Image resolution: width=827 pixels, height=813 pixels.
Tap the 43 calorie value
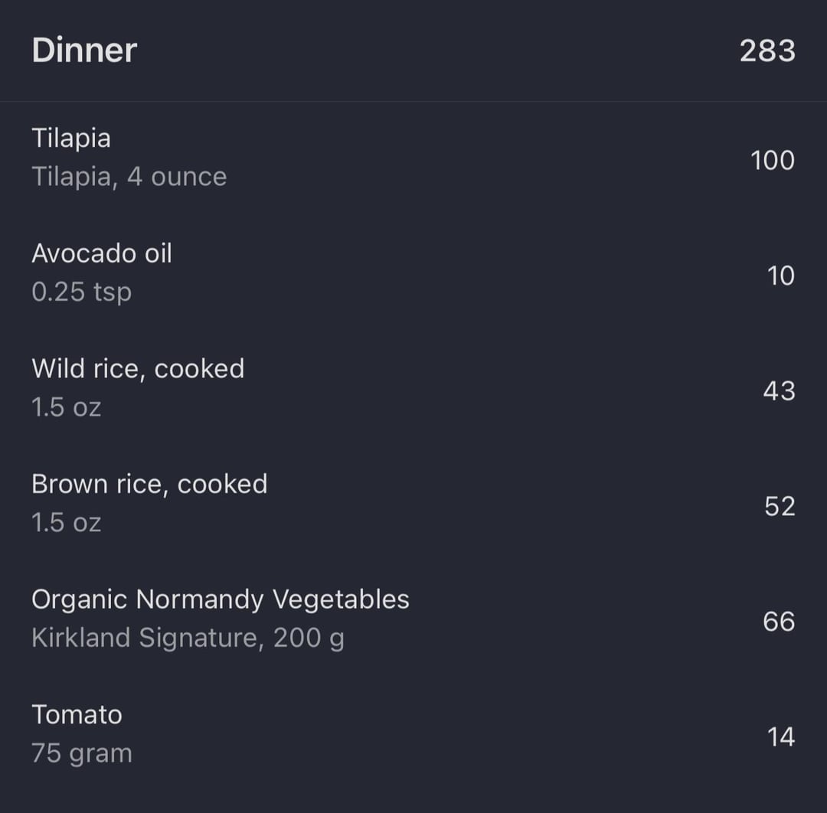tap(779, 391)
